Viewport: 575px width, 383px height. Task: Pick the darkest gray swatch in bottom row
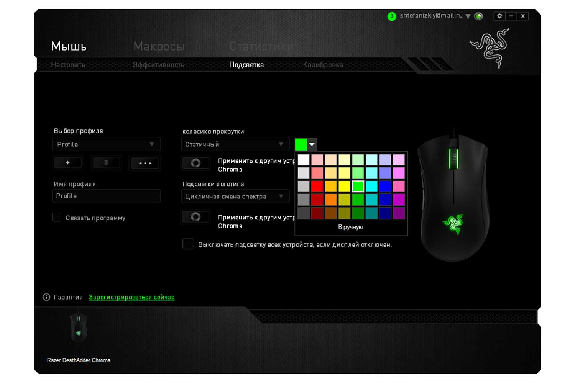pyautogui.click(x=304, y=213)
